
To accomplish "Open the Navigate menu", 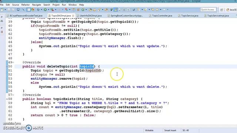I will tap(37, 5).
